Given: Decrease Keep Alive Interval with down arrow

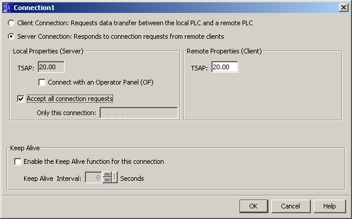Looking at the screenshot, I should point(107,180).
